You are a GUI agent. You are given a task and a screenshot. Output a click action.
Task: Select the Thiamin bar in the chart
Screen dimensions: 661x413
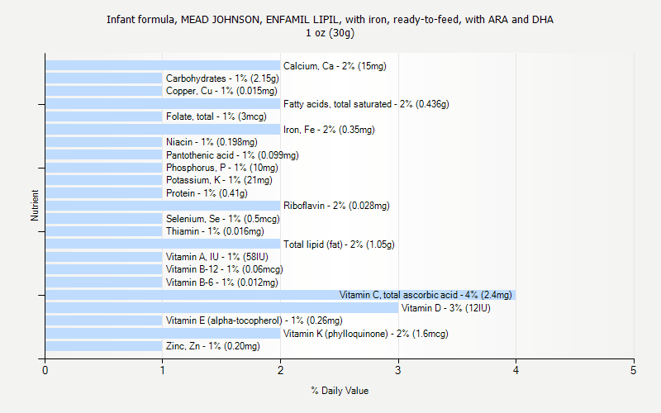coord(104,231)
